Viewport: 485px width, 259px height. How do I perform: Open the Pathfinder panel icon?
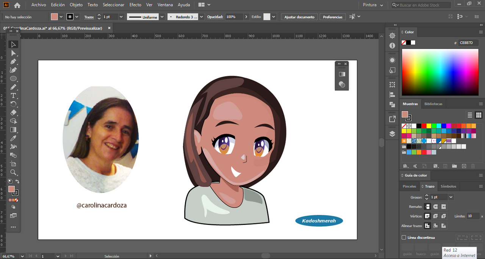tap(392, 104)
